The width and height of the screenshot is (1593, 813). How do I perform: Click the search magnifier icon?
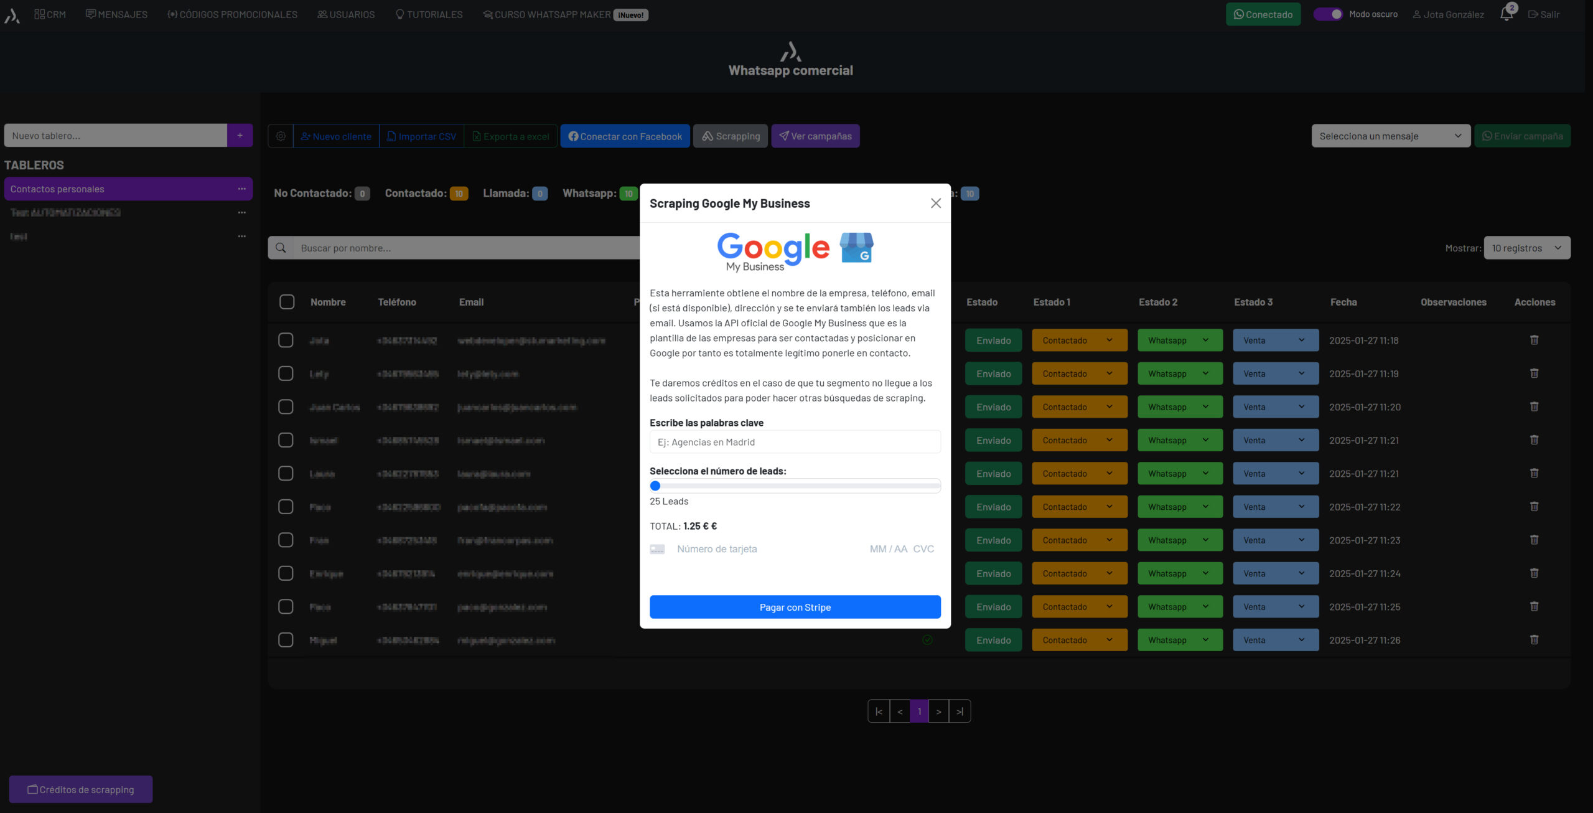[281, 248]
